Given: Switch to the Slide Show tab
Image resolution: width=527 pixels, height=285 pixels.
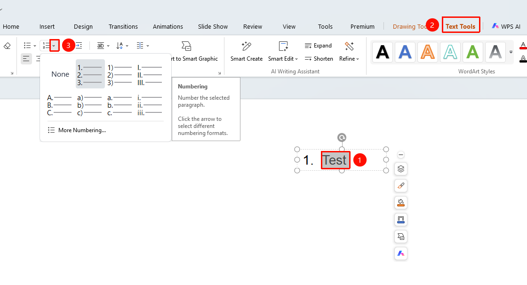Looking at the screenshot, I should [x=213, y=26].
